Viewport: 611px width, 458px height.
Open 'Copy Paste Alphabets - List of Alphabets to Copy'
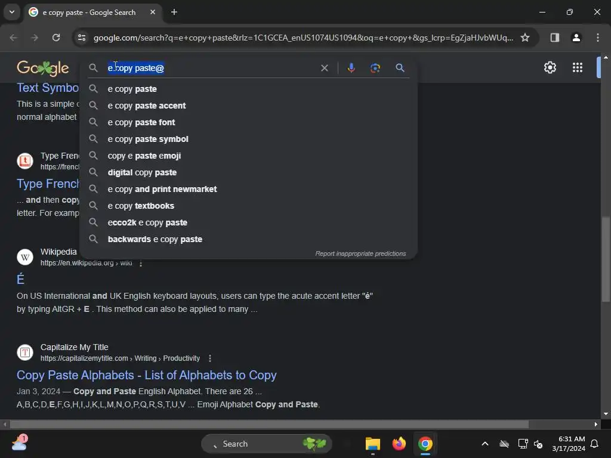click(147, 375)
